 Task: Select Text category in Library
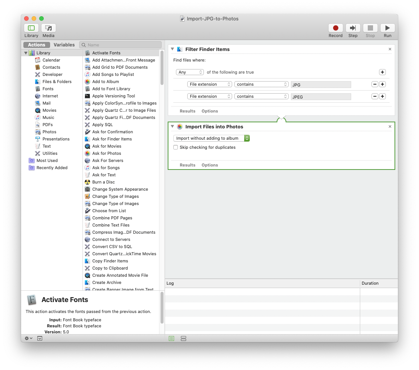click(46, 146)
